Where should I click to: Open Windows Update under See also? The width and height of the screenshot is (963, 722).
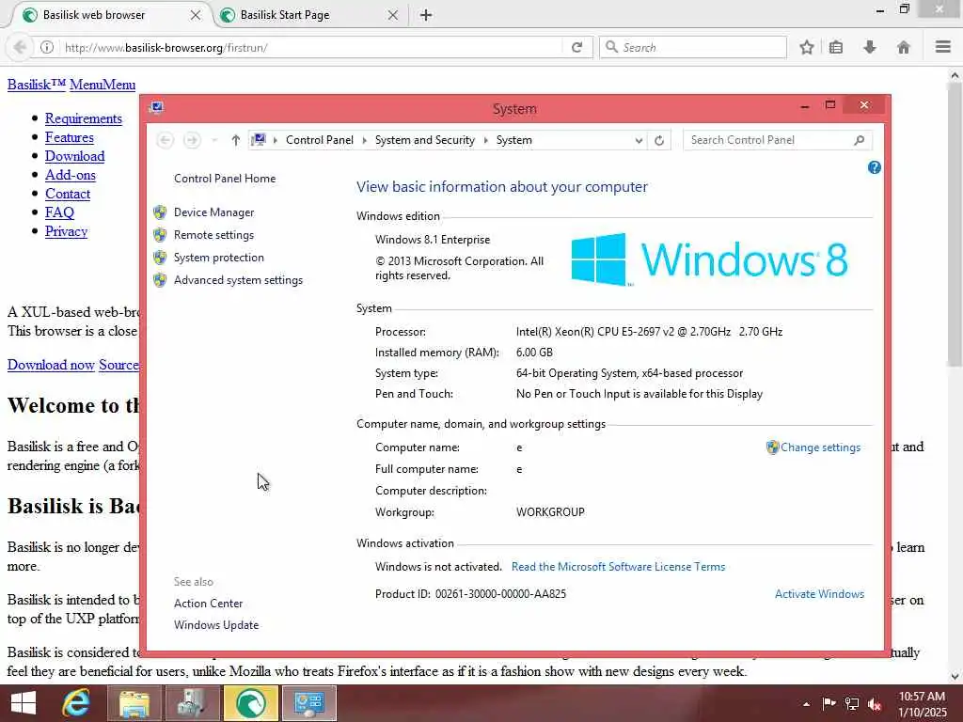pos(216,625)
